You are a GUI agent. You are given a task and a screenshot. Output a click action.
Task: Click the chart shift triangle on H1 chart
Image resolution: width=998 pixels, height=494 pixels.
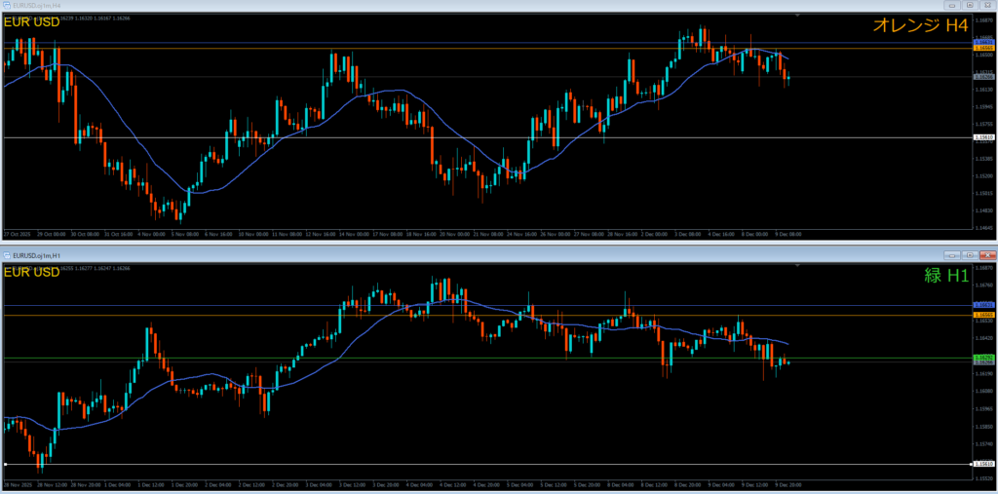click(797, 265)
